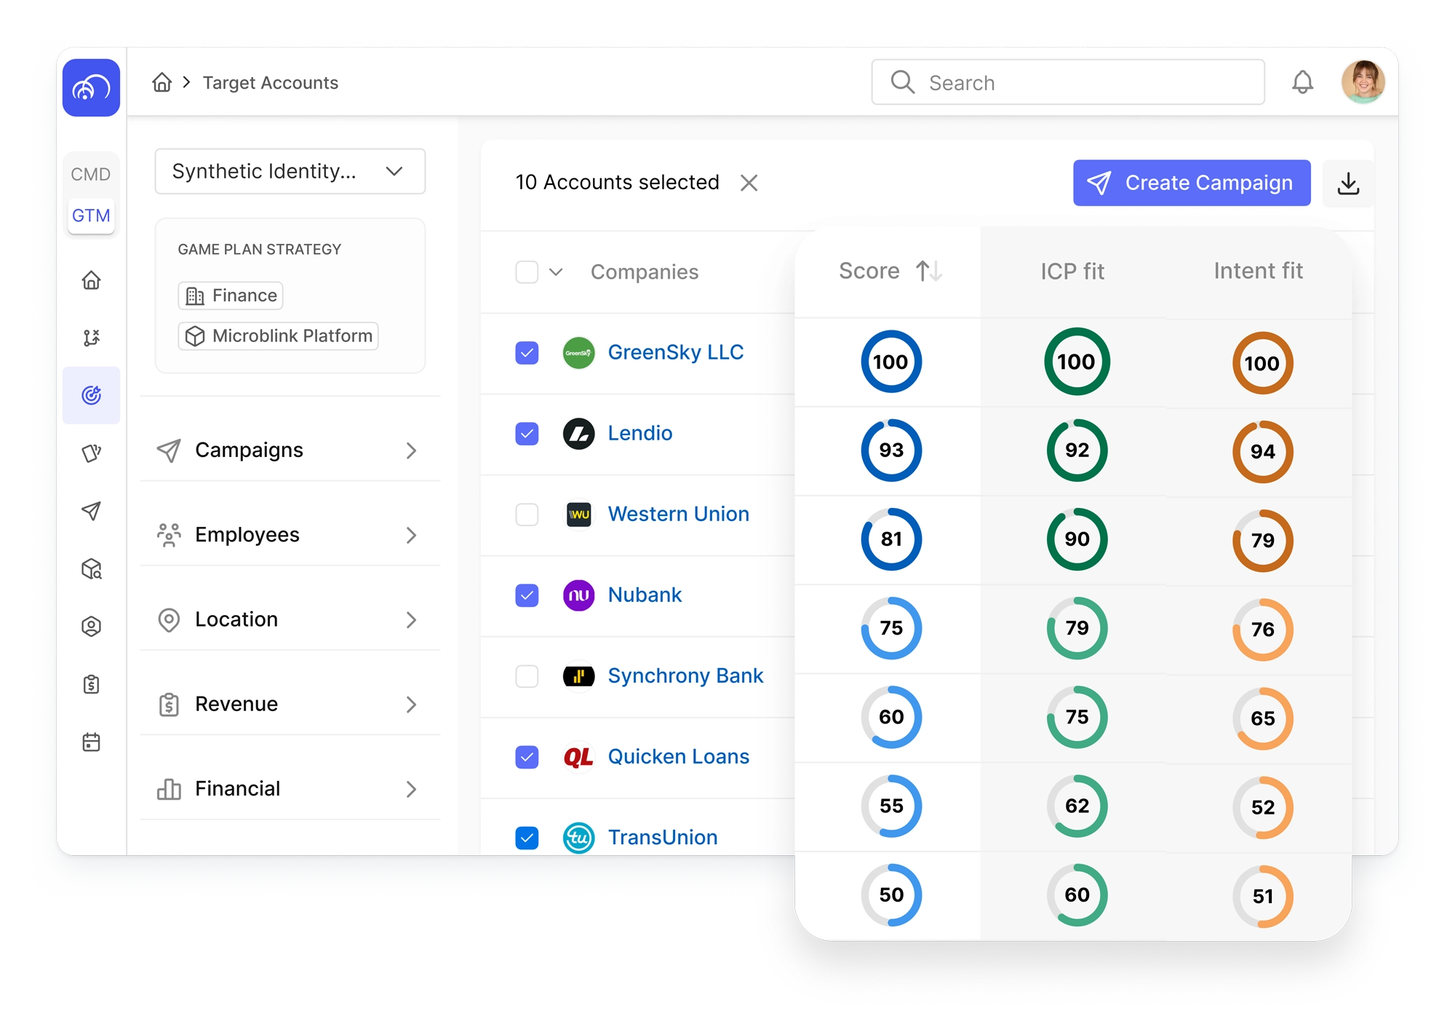This screenshot has width=1455, height=1016.
Task: Check the Western Union checkbox
Action: click(x=527, y=515)
